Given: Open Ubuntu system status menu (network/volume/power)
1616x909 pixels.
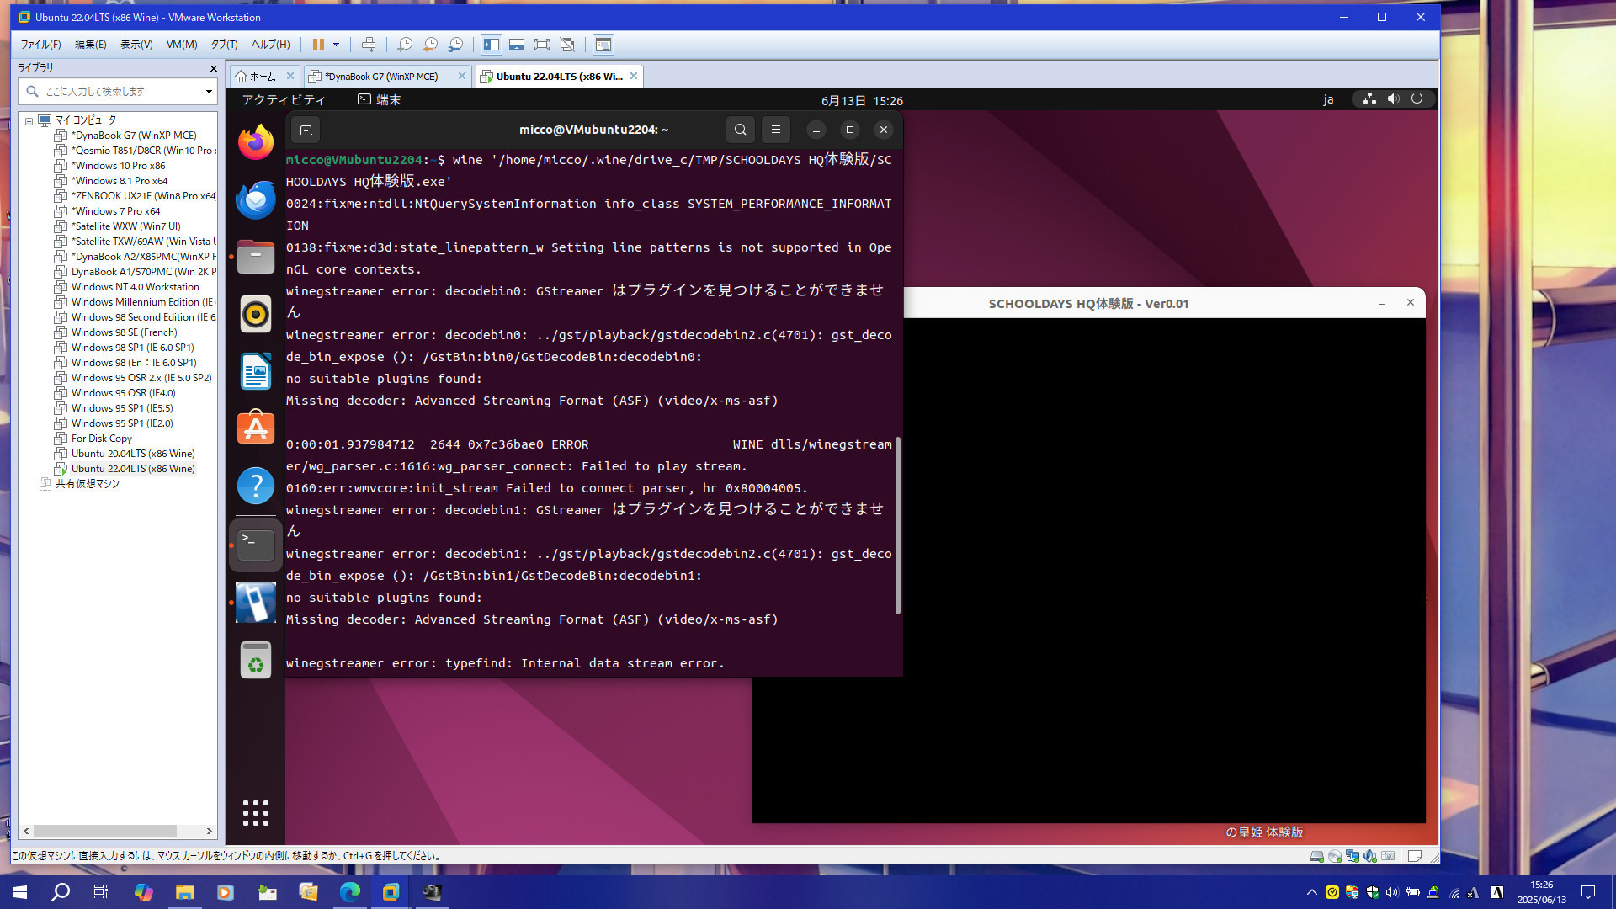Looking at the screenshot, I should click(x=1393, y=98).
